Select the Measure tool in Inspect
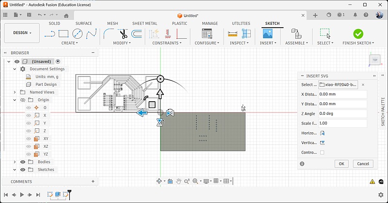This screenshot has width=388, height=203. click(232, 34)
